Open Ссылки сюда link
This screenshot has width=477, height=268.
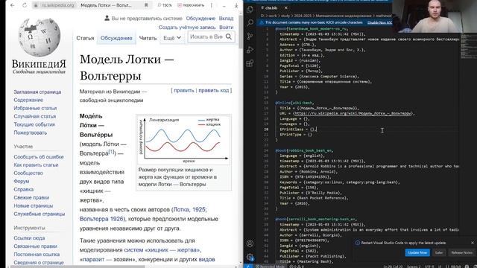point(29,238)
